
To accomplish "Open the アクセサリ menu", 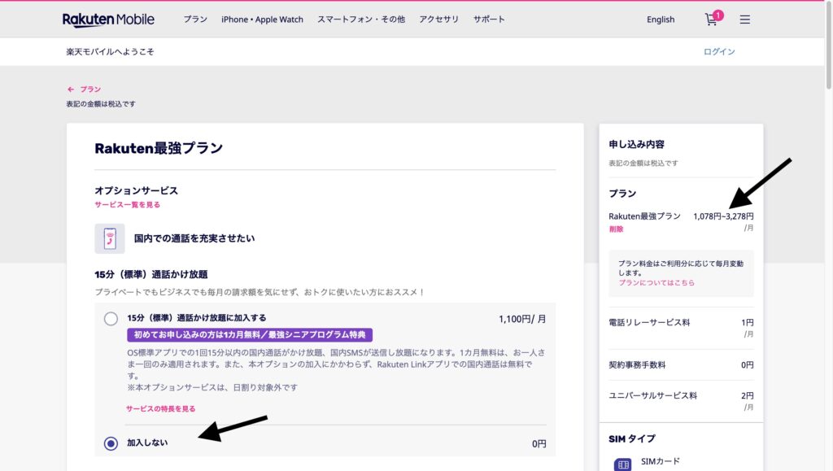I will (438, 19).
